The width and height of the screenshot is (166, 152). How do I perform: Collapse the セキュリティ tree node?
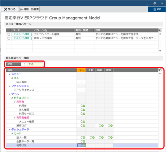pyautogui.click(x=12, y=98)
